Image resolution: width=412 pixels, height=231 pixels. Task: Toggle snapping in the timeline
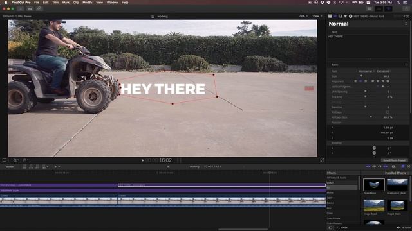(386, 167)
